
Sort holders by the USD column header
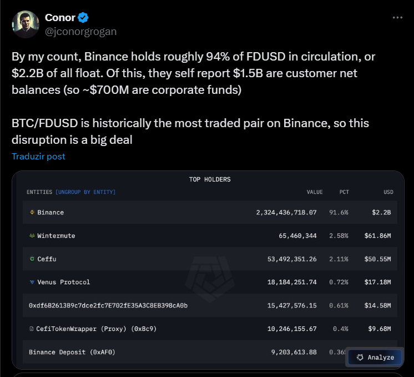point(388,192)
